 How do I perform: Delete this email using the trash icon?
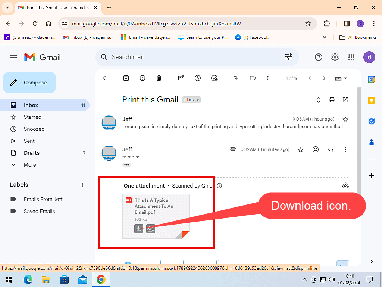click(159, 78)
